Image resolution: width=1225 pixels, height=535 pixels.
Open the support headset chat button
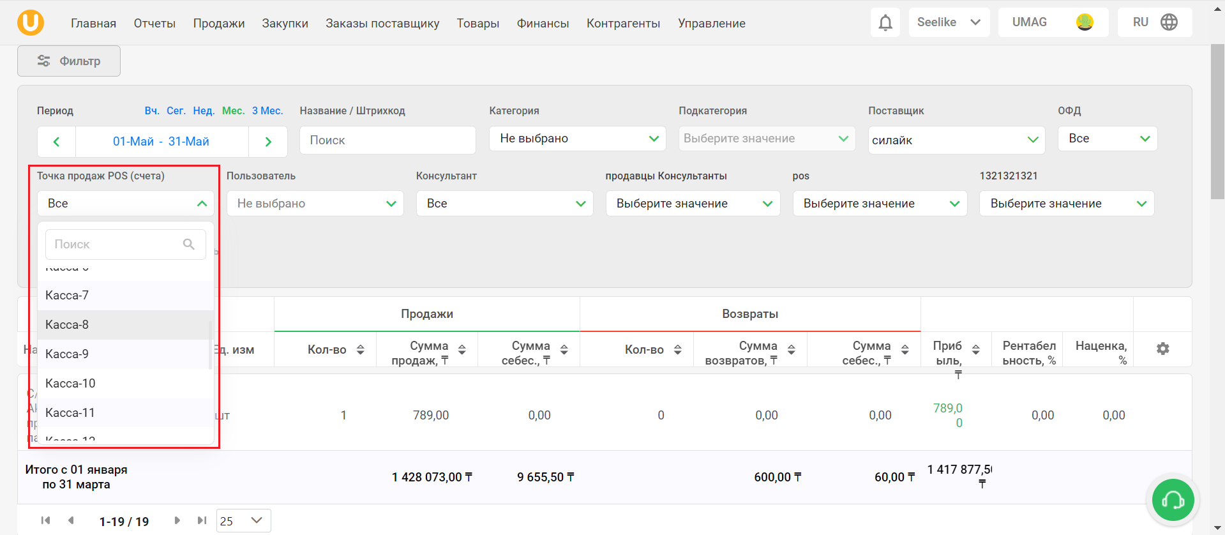click(x=1173, y=501)
